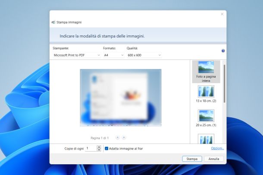Click the Copie di ogni number field
The width and height of the screenshot is (263, 175).
pyautogui.click(x=91, y=148)
